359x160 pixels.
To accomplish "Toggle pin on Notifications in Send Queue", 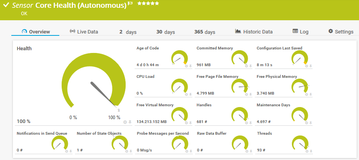I will click(x=71, y=151).
